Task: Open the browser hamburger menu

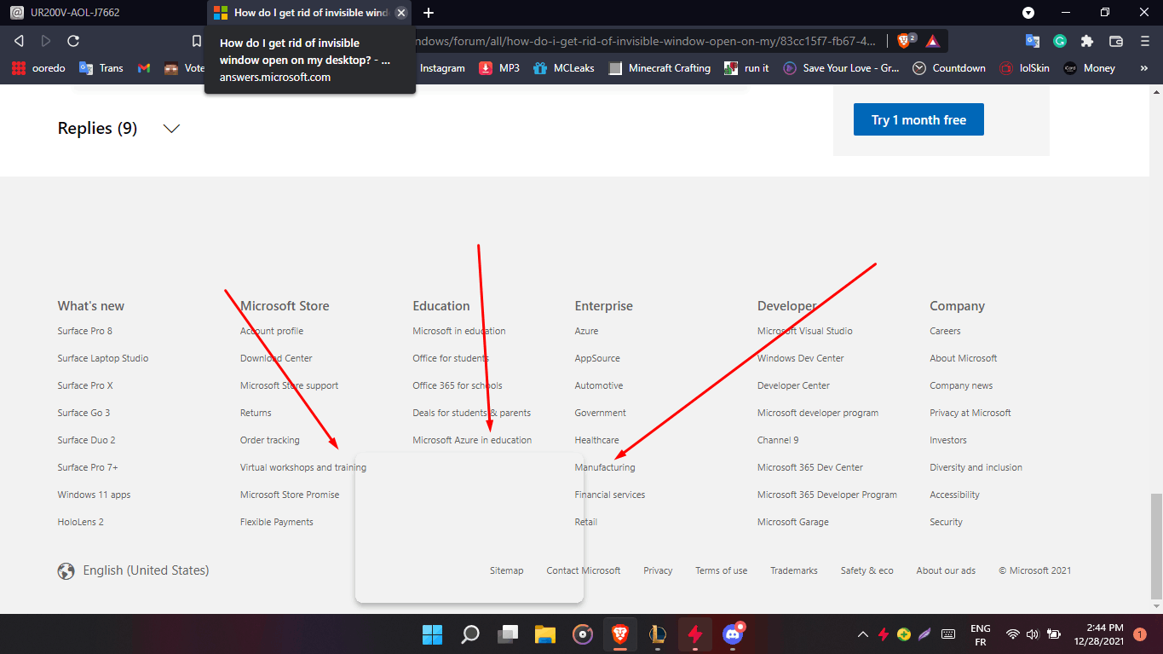Action: click(1144, 41)
